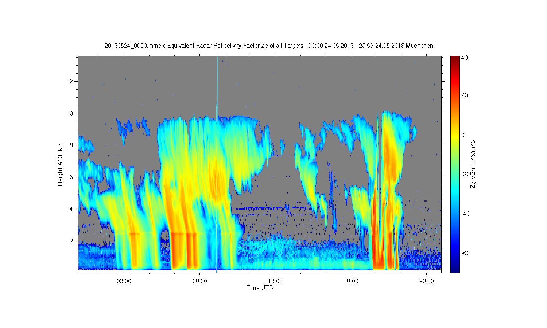Click the colorbar label '-20'
Screen dimensions: 547x328
click(x=465, y=174)
